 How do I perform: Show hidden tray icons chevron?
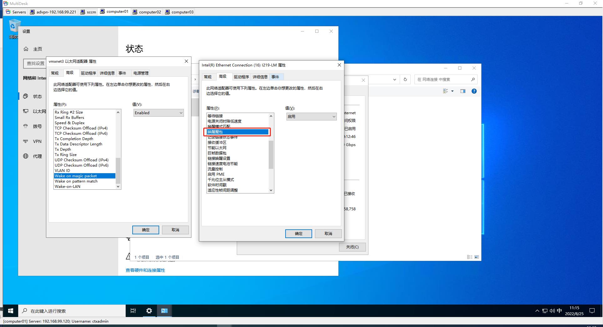point(537,311)
